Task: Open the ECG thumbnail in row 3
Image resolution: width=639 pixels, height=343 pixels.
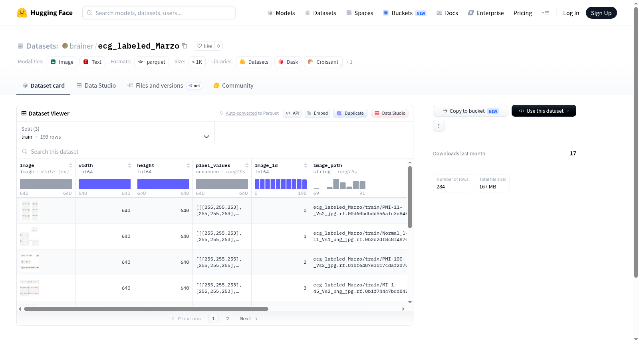Action: click(30, 288)
